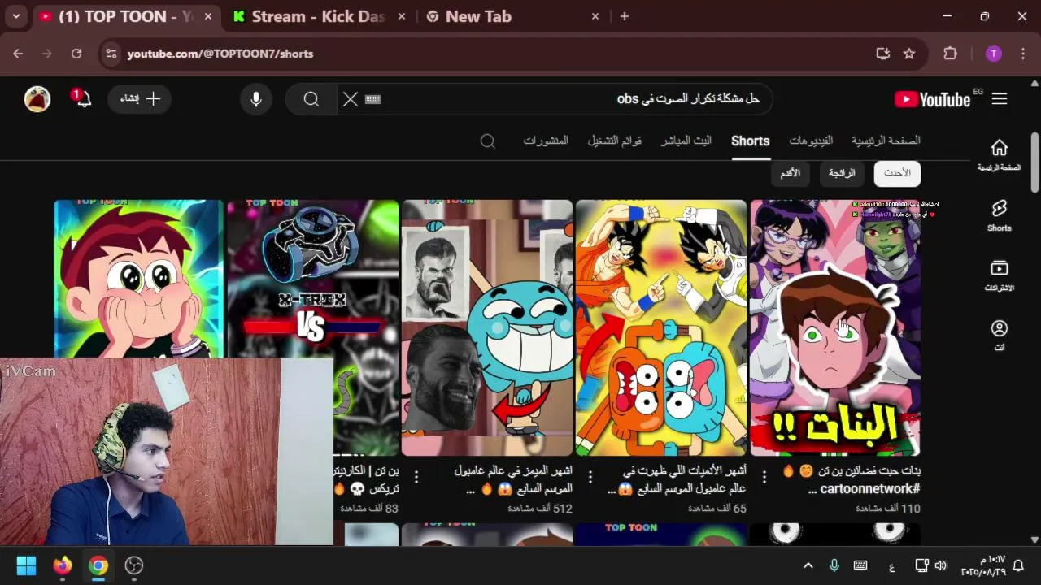View site information icon in address bar
The width and height of the screenshot is (1041, 585).
point(112,54)
